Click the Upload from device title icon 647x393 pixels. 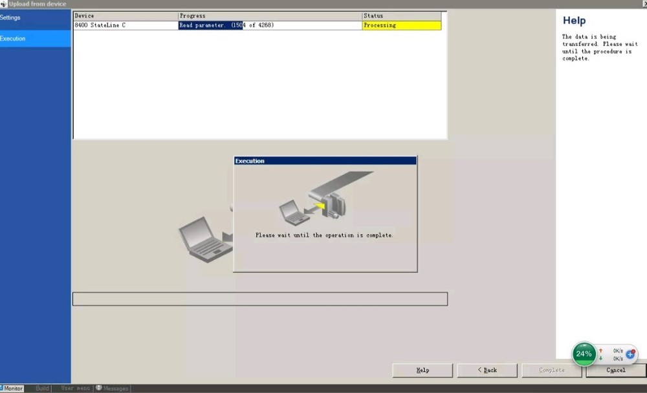[x=4, y=4]
